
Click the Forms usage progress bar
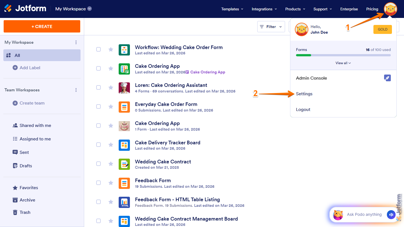(343, 55)
